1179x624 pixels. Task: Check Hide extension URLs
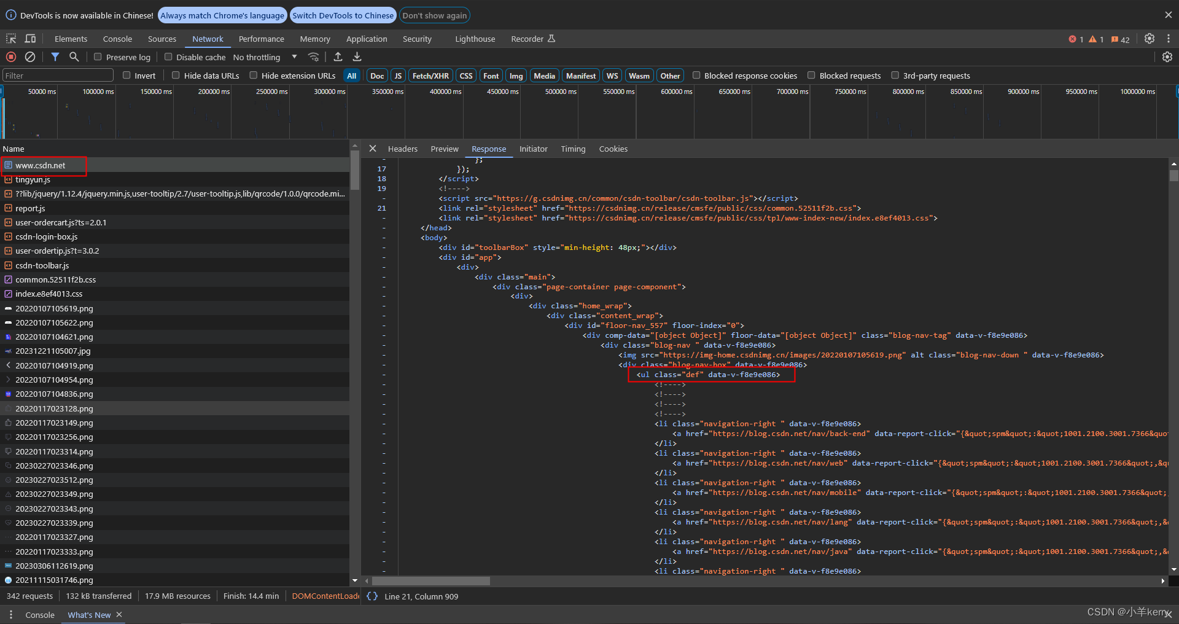pyautogui.click(x=253, y=75)
